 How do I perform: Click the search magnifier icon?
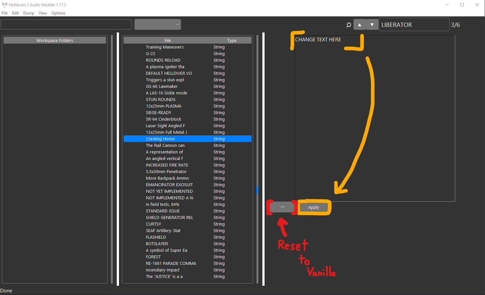[x=349, y=25]
